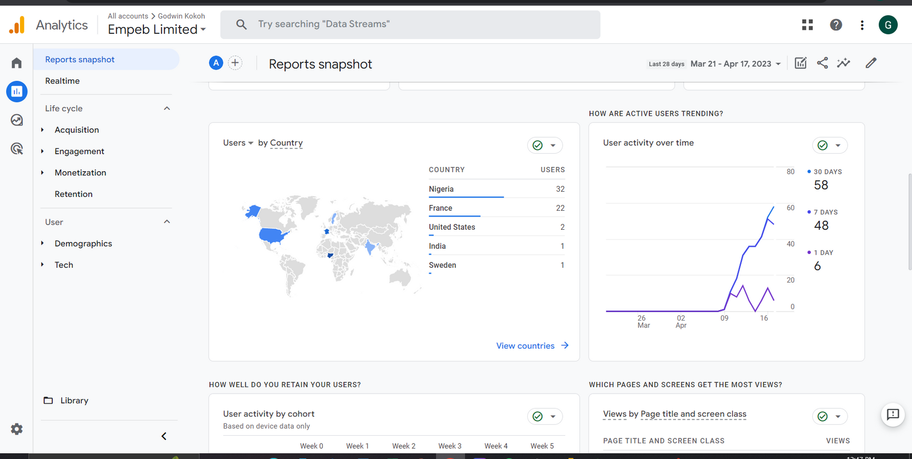Click the 7 DAYS legend value 48
The image size is (912, 459).
(x=821, y=226)
